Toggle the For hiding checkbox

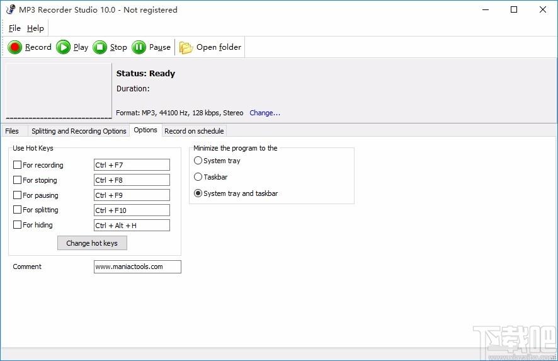pos(17,225)
